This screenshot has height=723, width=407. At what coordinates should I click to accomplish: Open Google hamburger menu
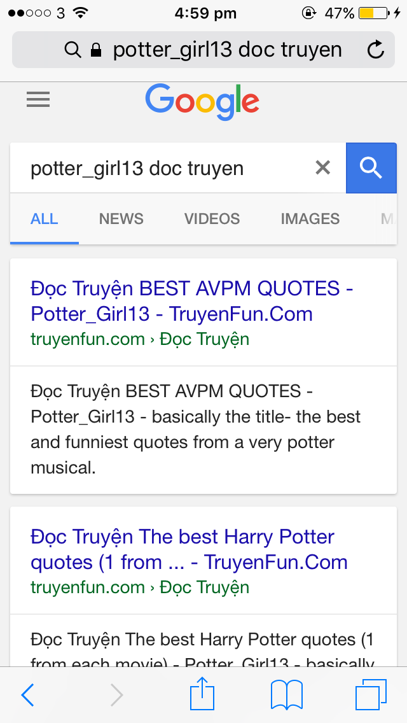tap(38, 99)
